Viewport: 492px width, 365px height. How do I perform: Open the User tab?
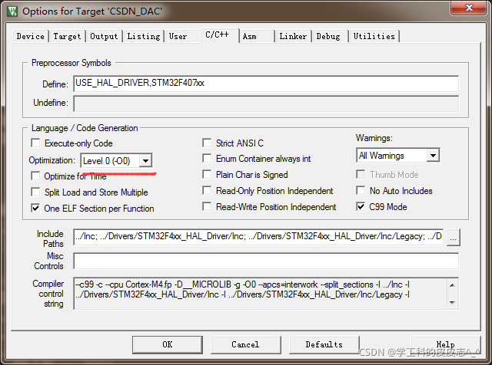point(178,36)
